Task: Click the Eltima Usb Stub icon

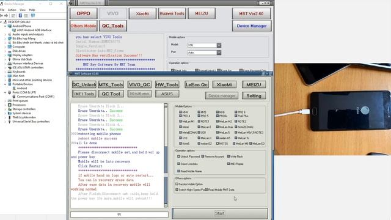Action: pos(10,59)
